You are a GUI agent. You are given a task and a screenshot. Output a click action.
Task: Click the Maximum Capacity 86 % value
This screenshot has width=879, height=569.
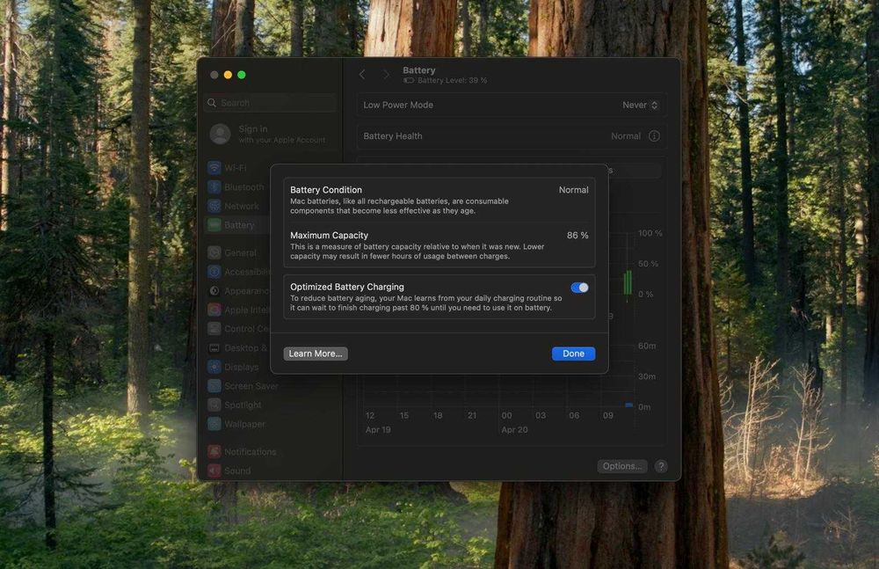pyautogui.click(x=578, y=235)
